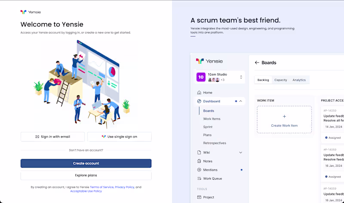Screen dimensions: 344x203
Task: Click the team avatars under 10am Studio
Action: tap(214, 80)
